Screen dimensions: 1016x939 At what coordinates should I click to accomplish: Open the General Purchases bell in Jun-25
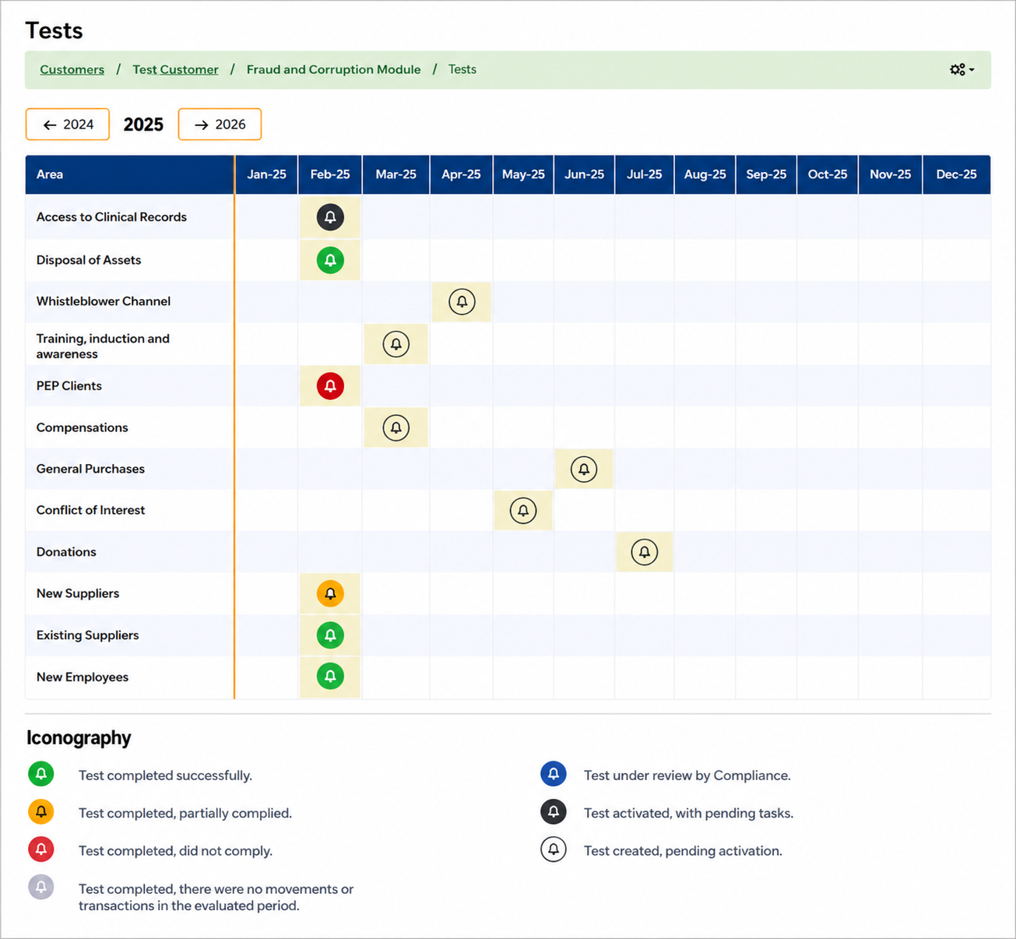[584, 469]
